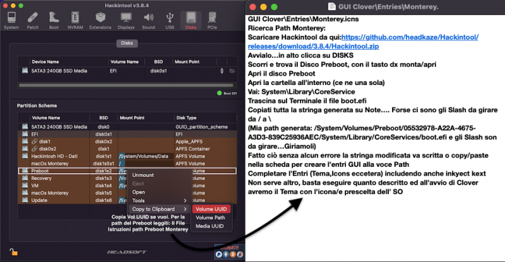The image size is (505, 262).
Task: Select Volume UUID in the submenu
Action: pyautogui.click(x=211, y=209)
